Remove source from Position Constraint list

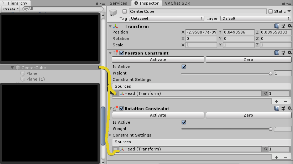point(285,102)
